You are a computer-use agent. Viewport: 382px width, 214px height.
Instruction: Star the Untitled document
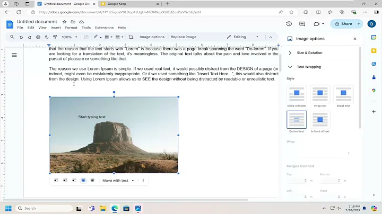(x=64, y=22)
